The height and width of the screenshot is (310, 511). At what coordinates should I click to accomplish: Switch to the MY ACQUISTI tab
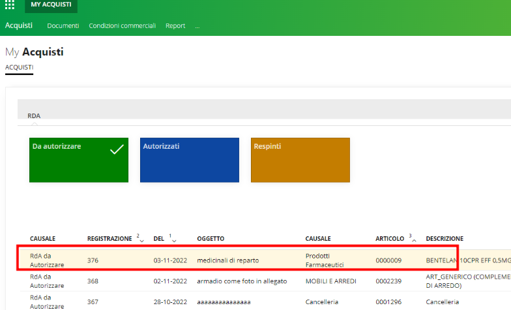tap(51, 5)
